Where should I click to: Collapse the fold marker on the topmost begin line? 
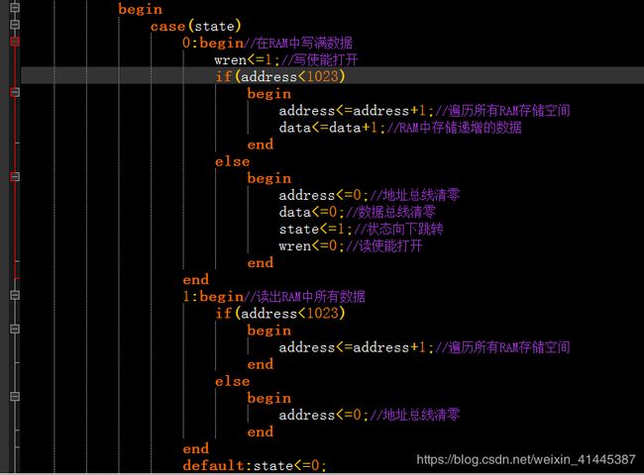point(15,8)
